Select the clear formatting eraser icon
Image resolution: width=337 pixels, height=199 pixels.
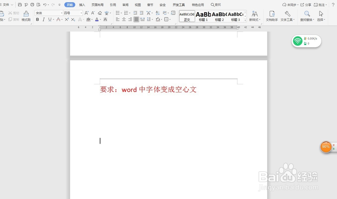pos(99,13)
